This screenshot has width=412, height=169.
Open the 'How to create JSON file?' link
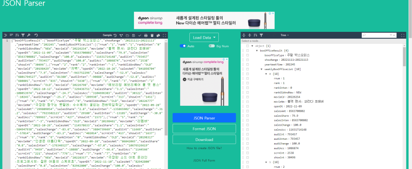pyautogui.click(x=204, y=148)
